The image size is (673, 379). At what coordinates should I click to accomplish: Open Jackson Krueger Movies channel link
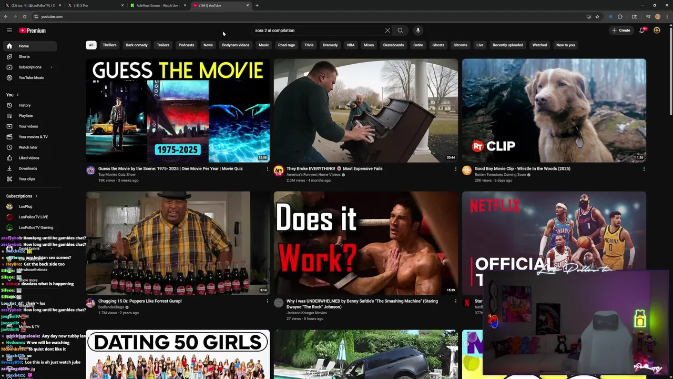click(x=307, y=313)
